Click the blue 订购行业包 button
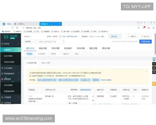This screenshot has width=156, height=125. pyautogui.click(x=146, y=42)
